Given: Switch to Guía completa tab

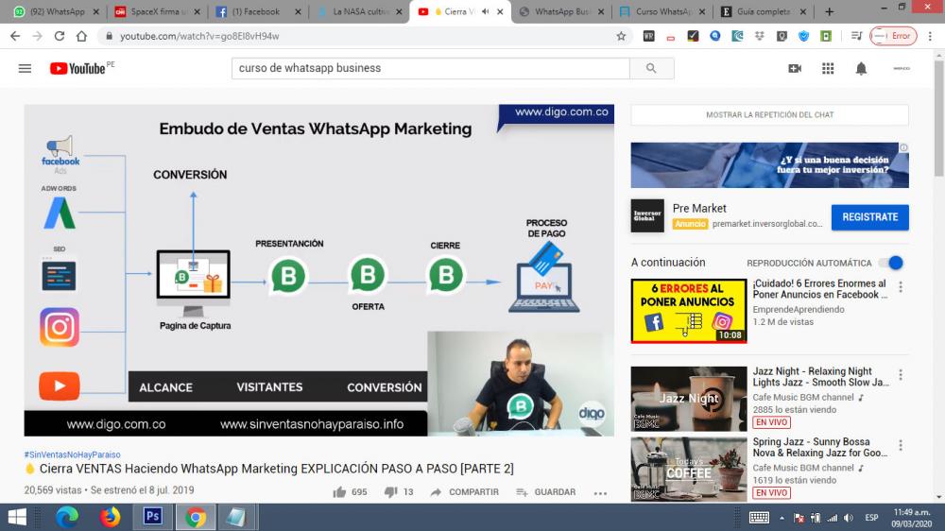Looking at the screenshot, I should pyautogui.click(x=763, y=11).
